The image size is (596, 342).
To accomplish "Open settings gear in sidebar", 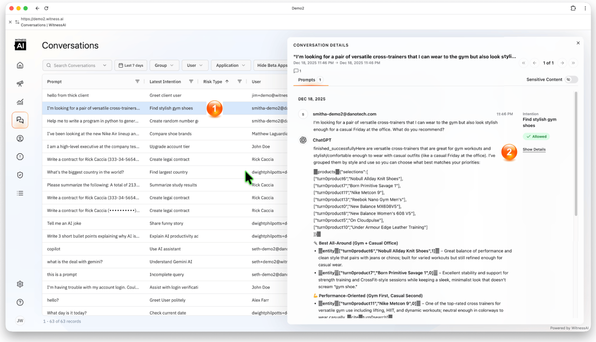I will pyautogui.click(x=20, y=284).
